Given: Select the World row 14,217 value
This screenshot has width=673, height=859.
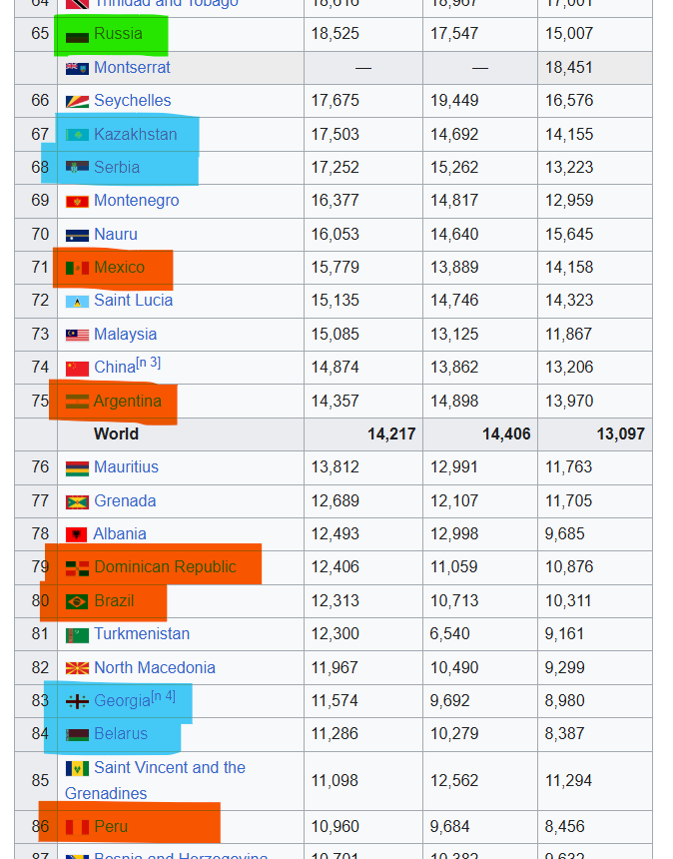Looking at the screenshot, I should [391, 433].
